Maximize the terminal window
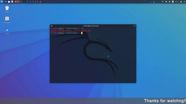This screenshot has width=186, height=104. pyautogui.click(x=132, y=26)
